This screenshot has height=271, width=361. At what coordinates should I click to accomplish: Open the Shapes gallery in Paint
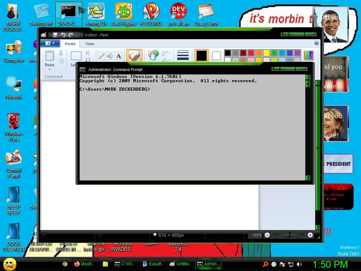[x=153, y=55]
